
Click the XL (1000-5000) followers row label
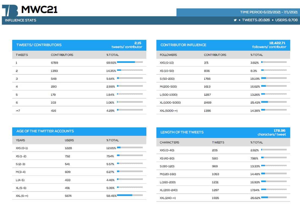coord(170,103)
